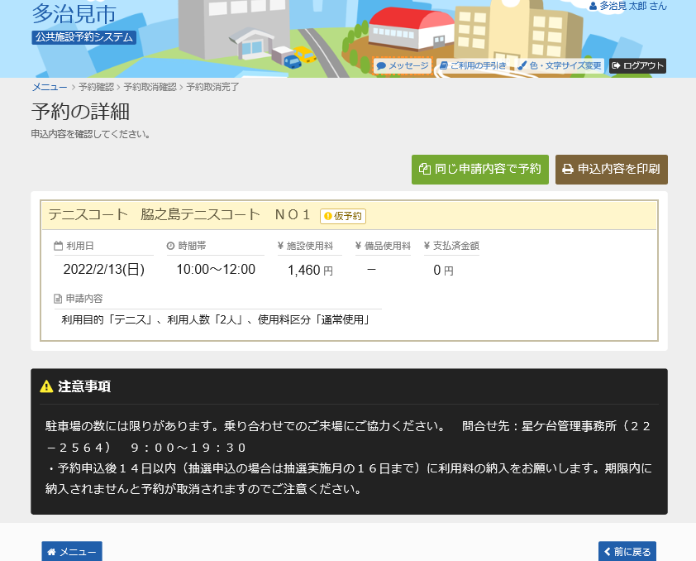Click the user name 多治見 太郎 さん
696x561 pixels.
(628, 7)
